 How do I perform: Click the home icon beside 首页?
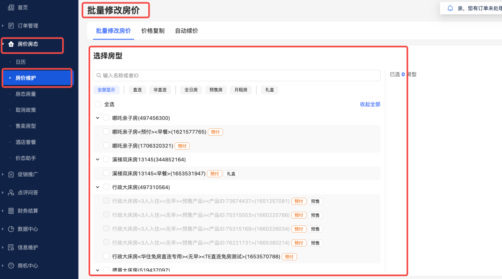click(11, 7)
